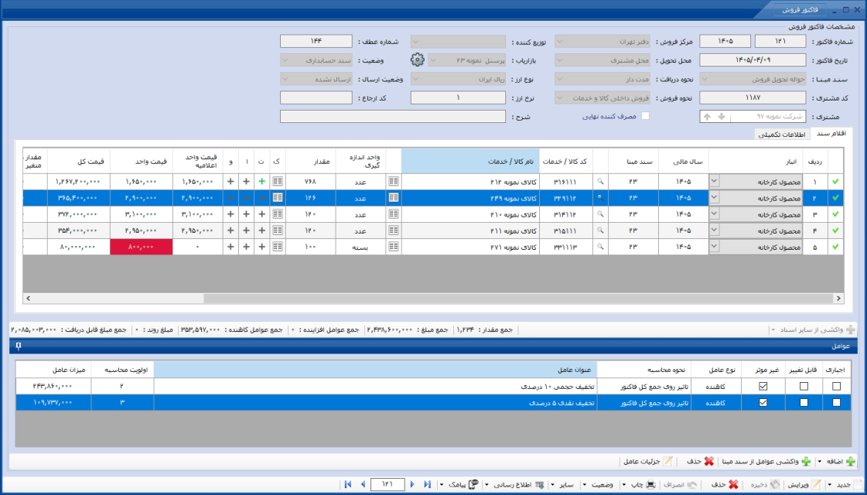
Task: Click the red قیمت واحد cell 800,000
Action: point(142,247)
